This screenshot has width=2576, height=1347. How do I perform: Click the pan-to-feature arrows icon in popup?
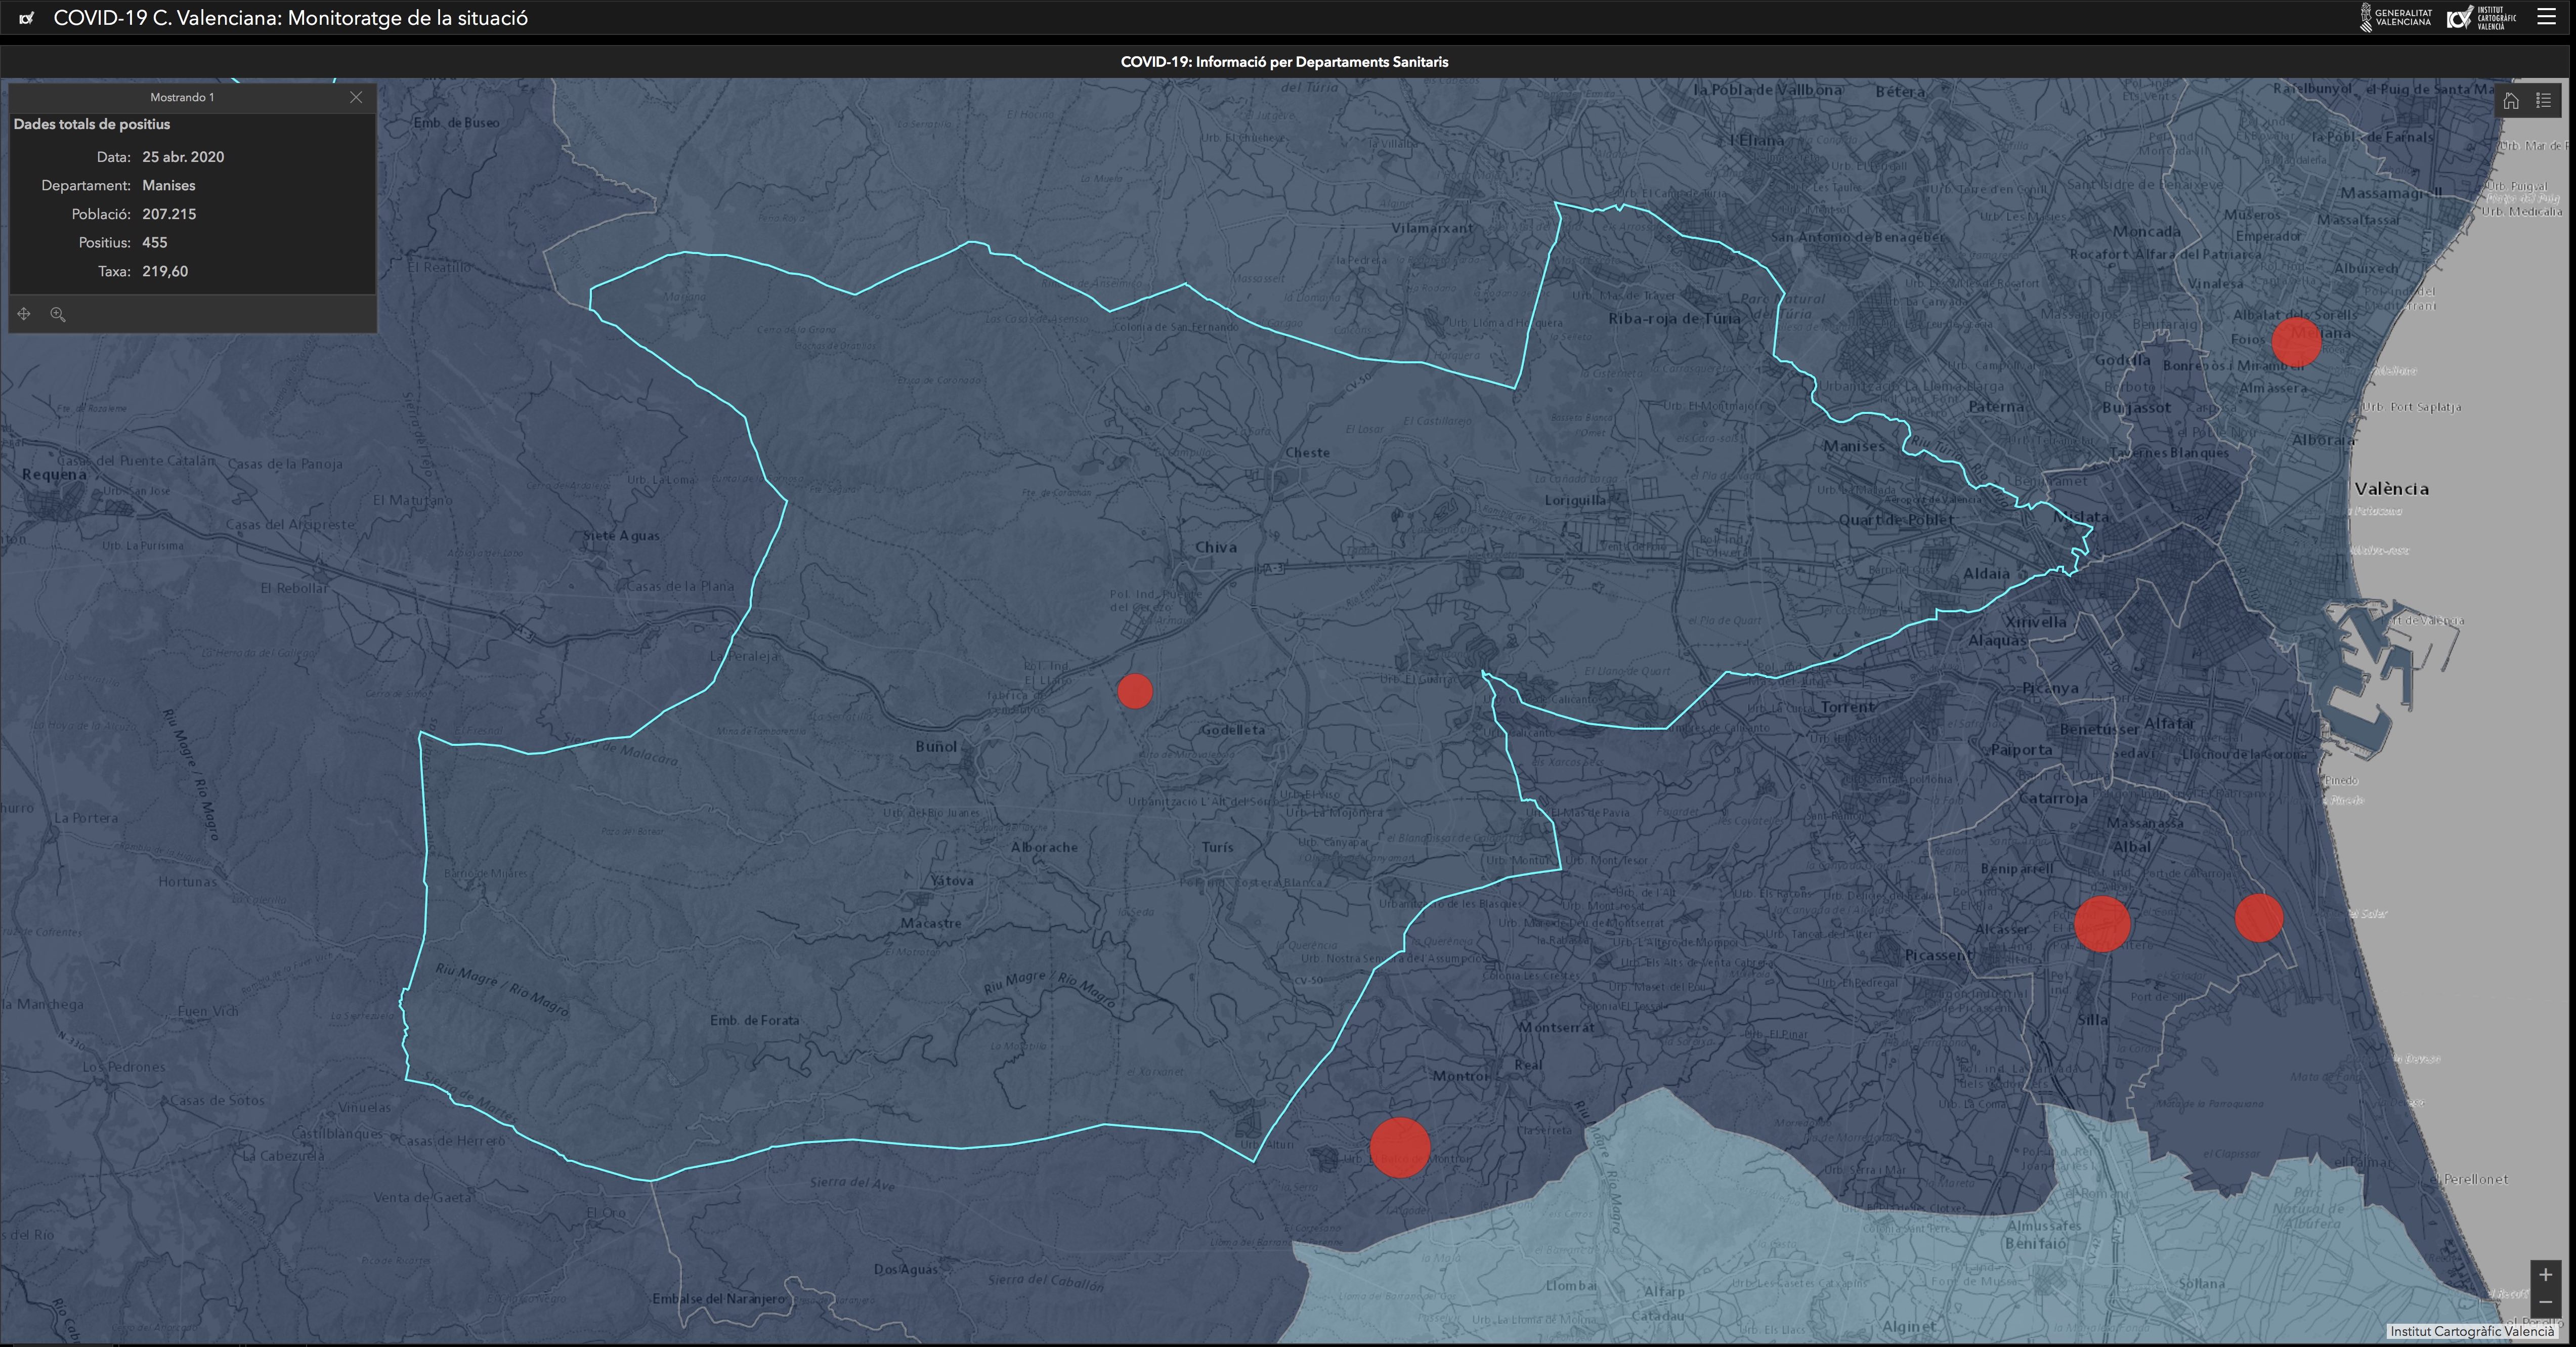coord(24,314)
